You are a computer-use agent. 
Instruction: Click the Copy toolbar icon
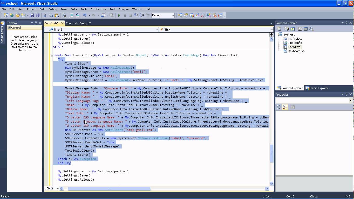coord(51,15)
